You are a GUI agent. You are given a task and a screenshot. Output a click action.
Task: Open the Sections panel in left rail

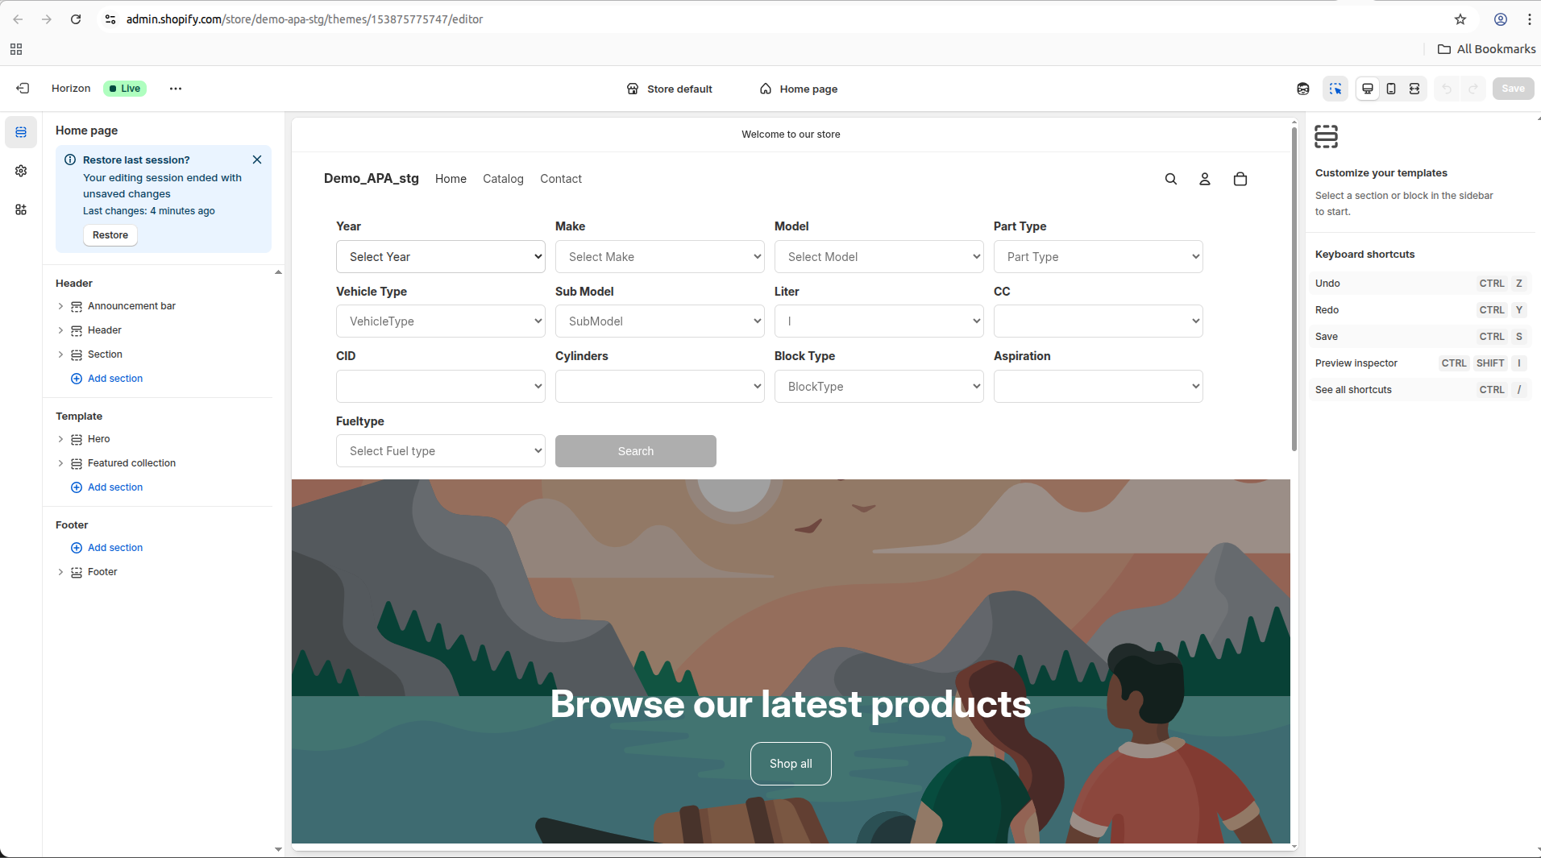coord(21,132)
